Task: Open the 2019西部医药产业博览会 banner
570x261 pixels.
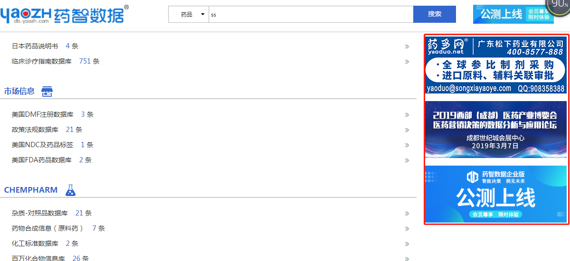Action: (496, 130)
